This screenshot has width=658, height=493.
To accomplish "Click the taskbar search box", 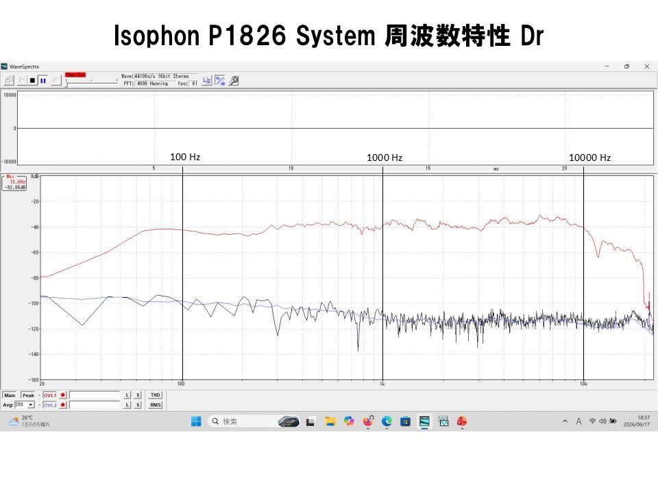I will tap(254, 421).
